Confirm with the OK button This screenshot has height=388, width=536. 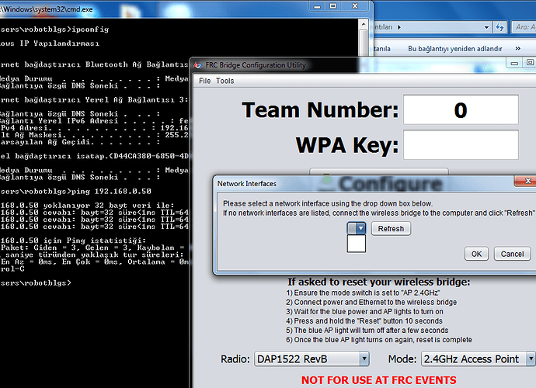(476, 254)
